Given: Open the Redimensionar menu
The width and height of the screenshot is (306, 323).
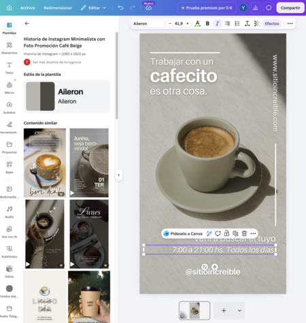Looking at the screenshot, I should [58, 8].
